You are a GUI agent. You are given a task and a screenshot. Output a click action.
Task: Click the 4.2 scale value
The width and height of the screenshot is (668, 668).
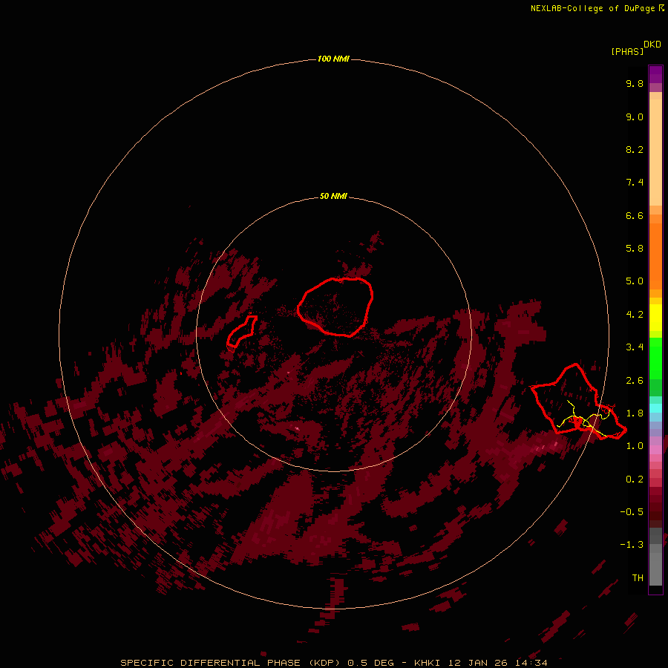pos(635,315)
